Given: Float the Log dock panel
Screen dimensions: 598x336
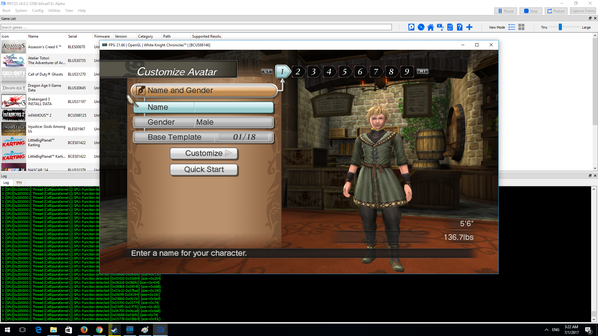Looking at the screenshot, I should click(x=590, y=176).
